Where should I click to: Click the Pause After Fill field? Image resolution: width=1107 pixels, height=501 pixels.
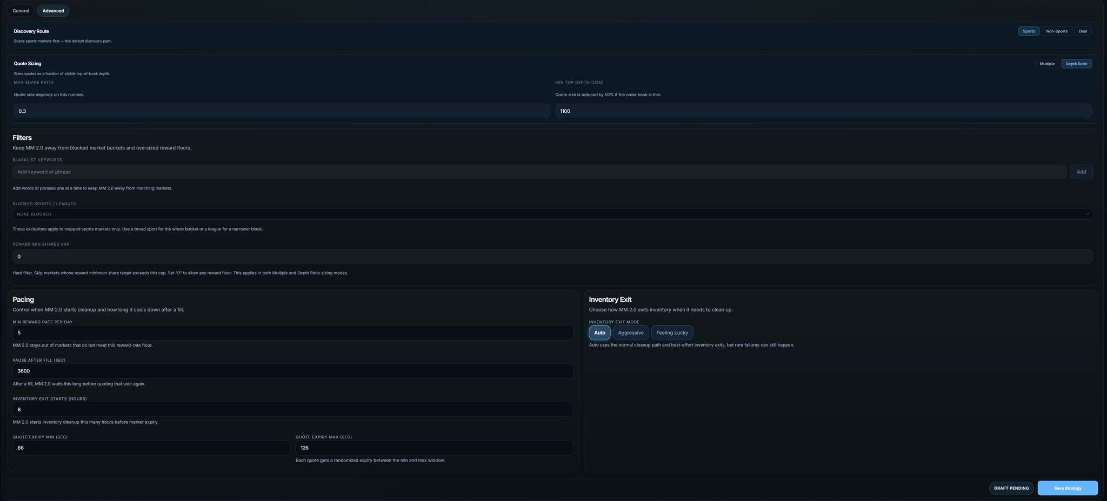click(292, 371)
